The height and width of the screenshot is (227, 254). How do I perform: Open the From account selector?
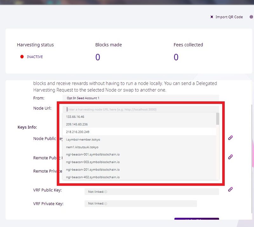140,98
